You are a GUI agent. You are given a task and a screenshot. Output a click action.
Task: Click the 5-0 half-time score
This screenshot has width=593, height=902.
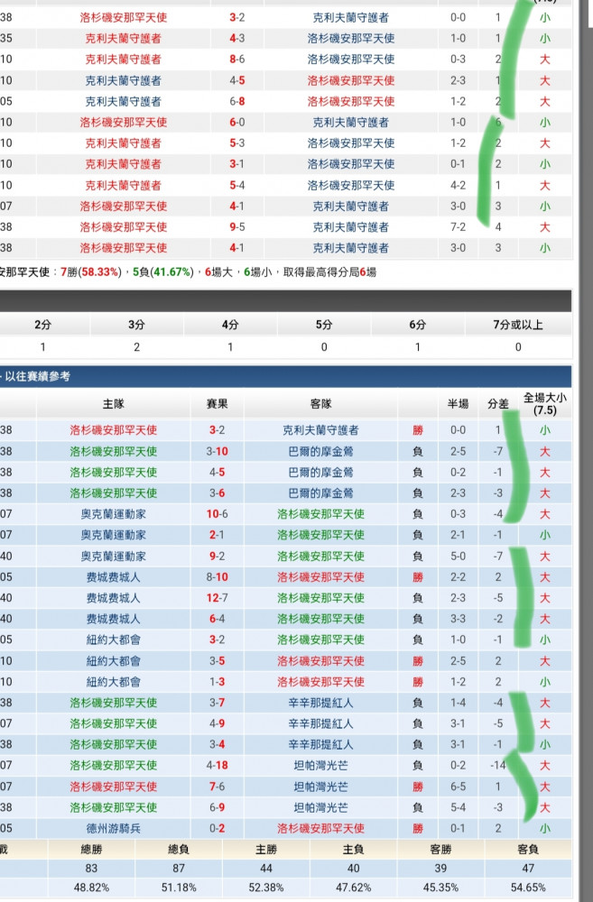coord(459,557)
